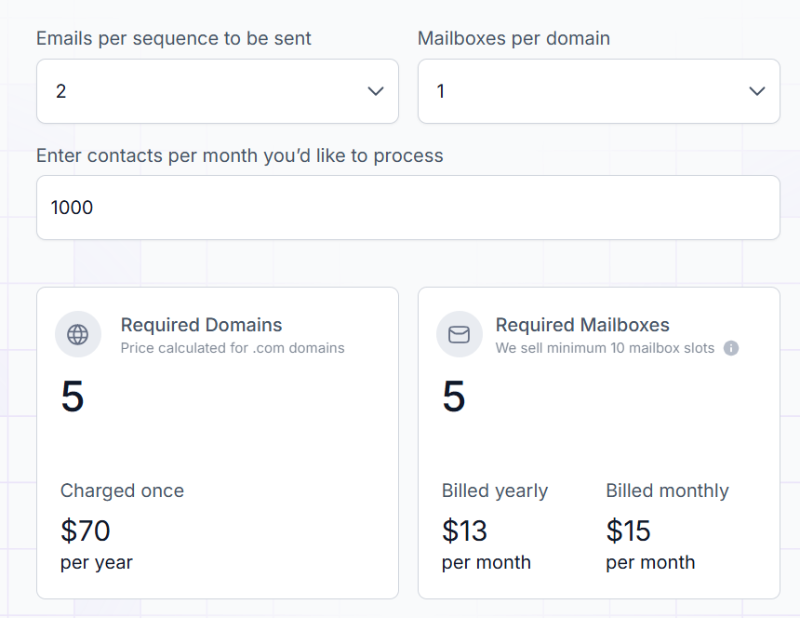Viewport: 800px width, 618px height.
Task: Click the Charged once label
Action: point(122,490)
